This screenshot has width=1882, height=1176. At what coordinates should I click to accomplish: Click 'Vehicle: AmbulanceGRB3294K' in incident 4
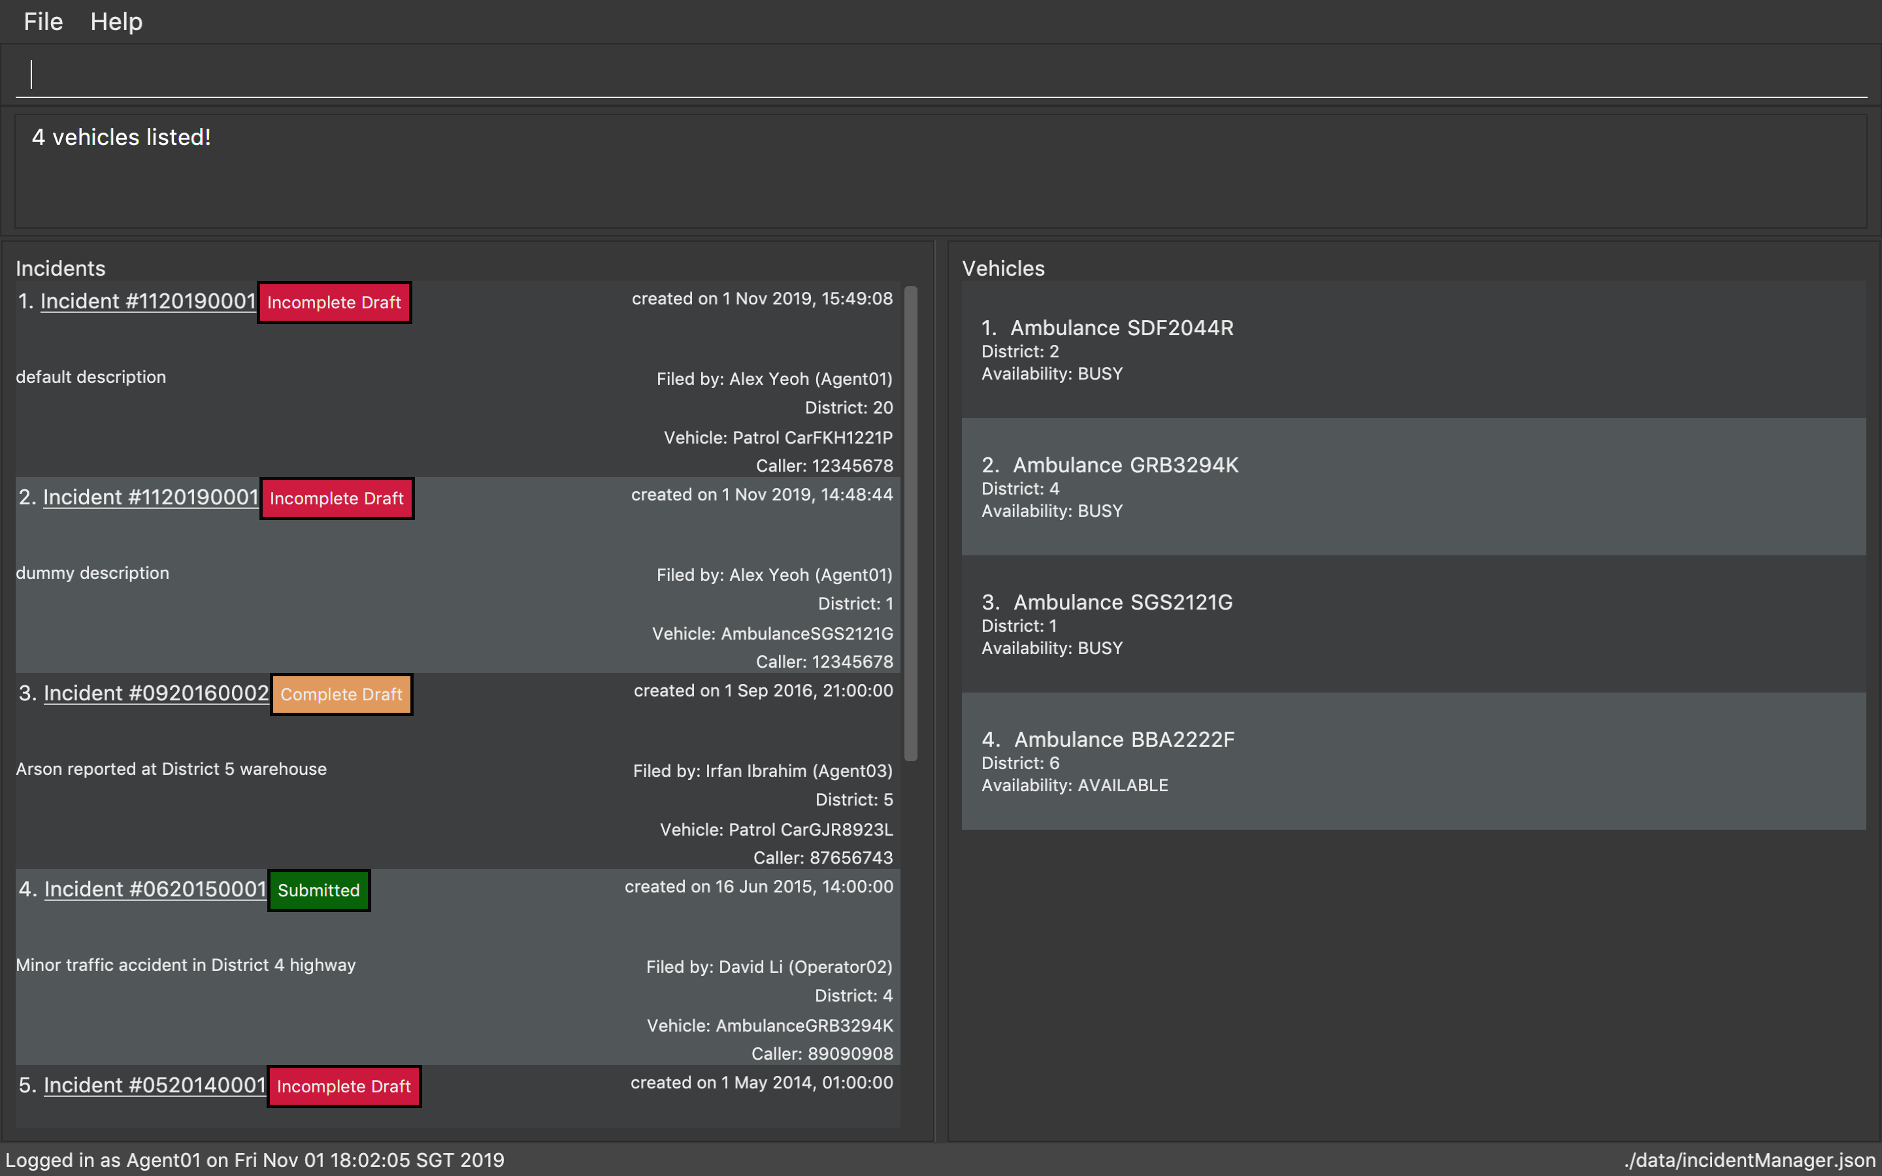coord(770,1026)
